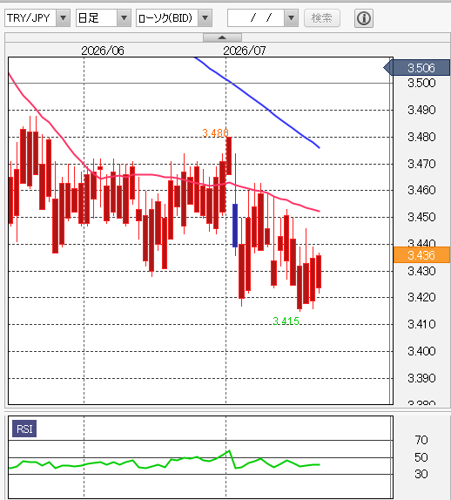Screen dimensions: 451x500
Task: Click the 3.490 price axis label
Action: tap(421, 110)
